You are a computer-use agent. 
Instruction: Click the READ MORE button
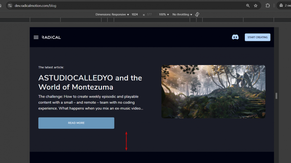(76, 123)
